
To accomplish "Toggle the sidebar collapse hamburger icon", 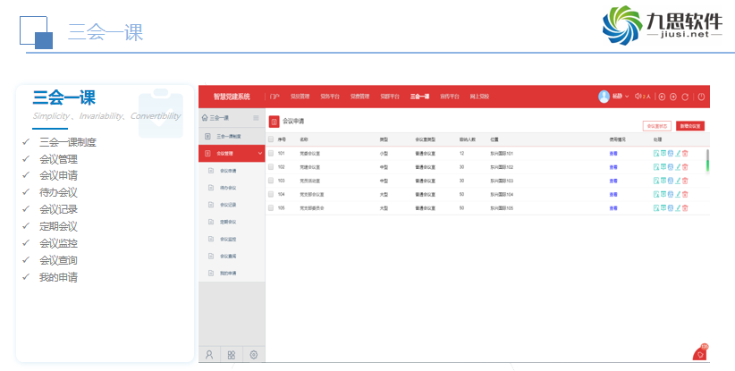I will (x=257, y=118).
